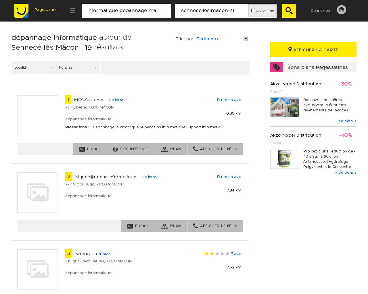The image size is (368, 294).
Task: Click Ecrire un avis for Mydép@nneur
Action: [229, 177]
